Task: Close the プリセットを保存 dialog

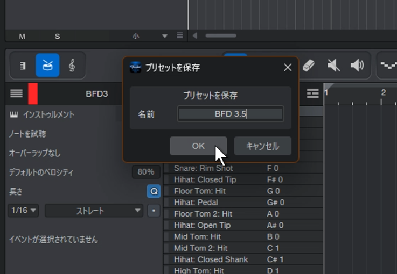Action: [x=288, y=68]
